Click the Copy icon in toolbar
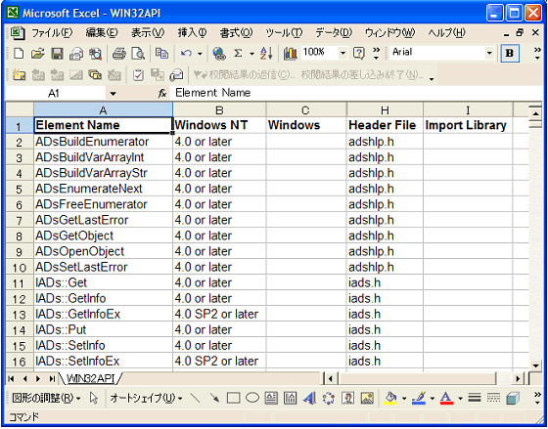Image resolution: width=548 pixels, height=429 pixels. (161, 54)
